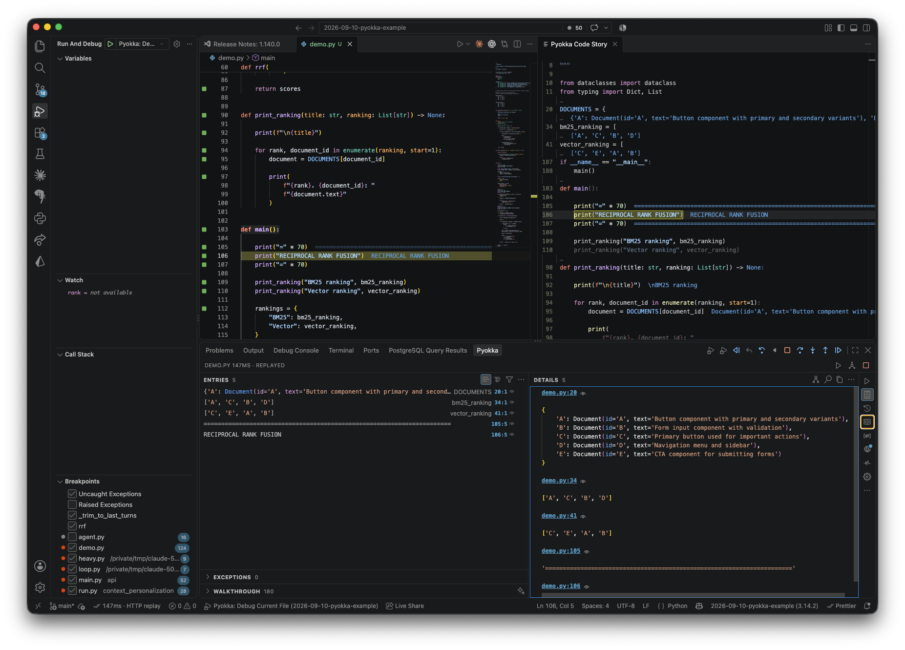Click the code minimap in demo.py editor
905x650 pixels.
click(512, 154)
